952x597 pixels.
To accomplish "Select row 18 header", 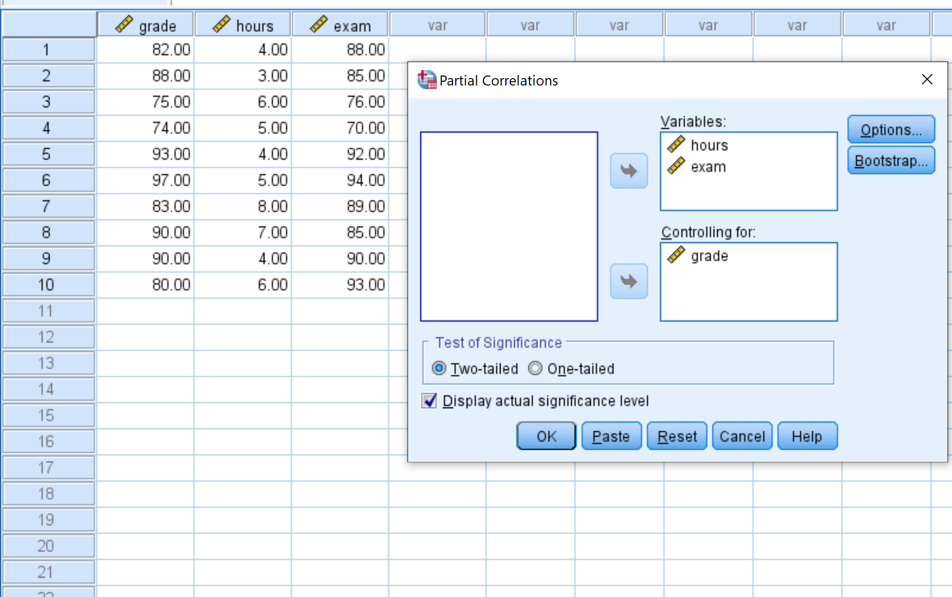I will [49, 494].
